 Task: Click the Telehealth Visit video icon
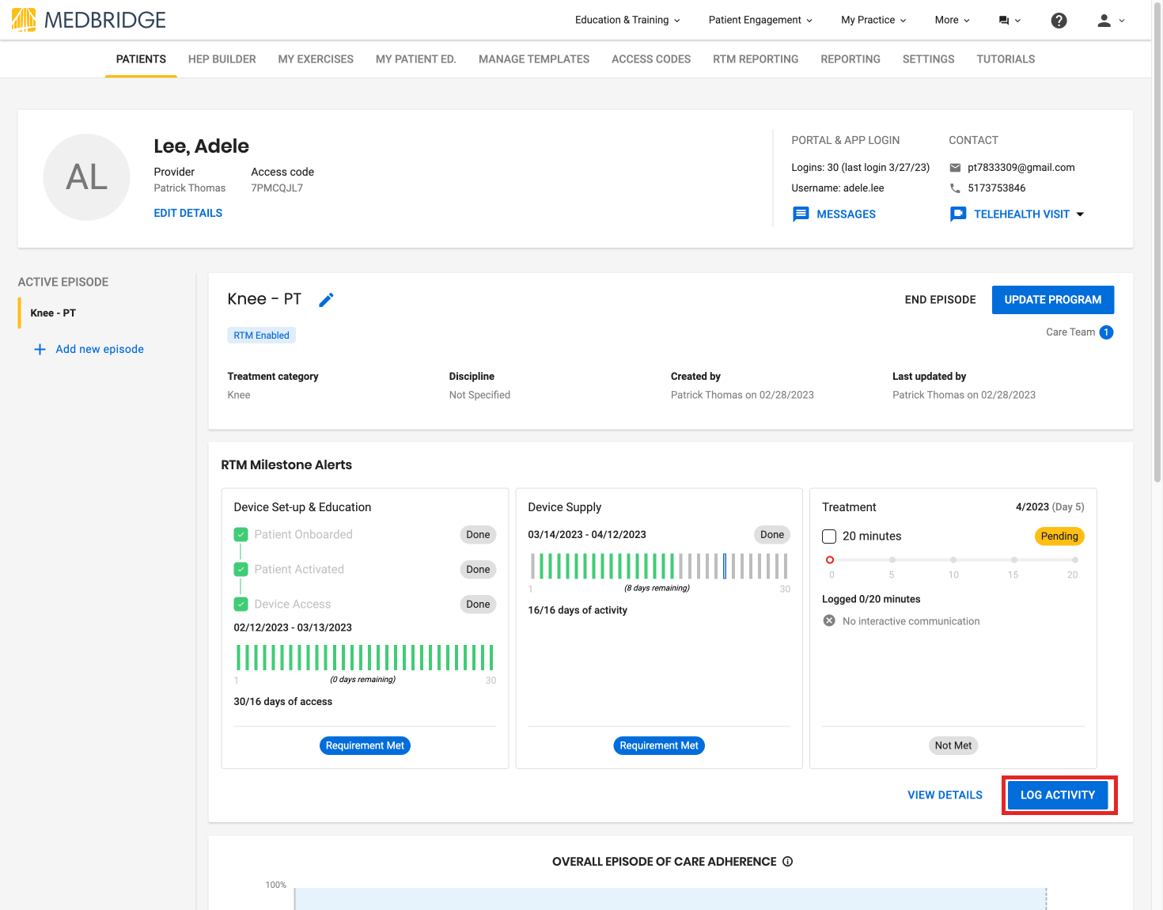957,214
